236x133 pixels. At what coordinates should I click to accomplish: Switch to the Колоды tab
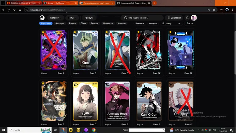[121, 23]
